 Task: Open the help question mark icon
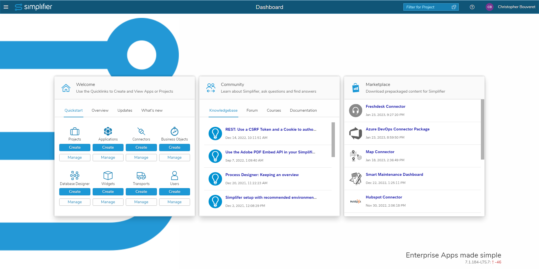[x=472, y=7]
